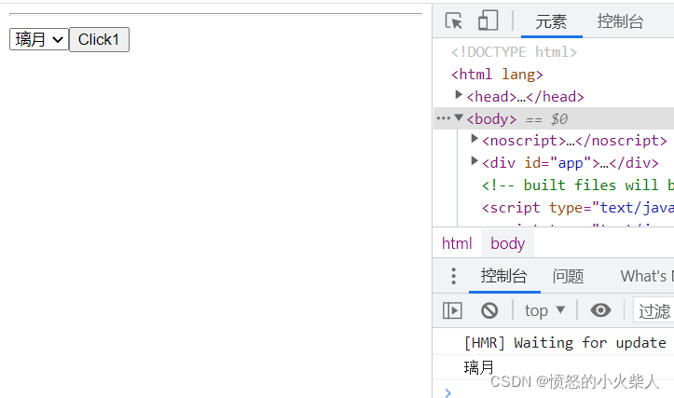Switch to the top 控制台 tab
This screenshot has height=398, width=674.
(620, 21)
